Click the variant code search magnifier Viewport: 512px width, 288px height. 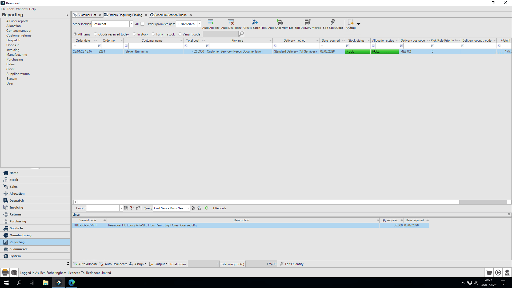[241, 34]
